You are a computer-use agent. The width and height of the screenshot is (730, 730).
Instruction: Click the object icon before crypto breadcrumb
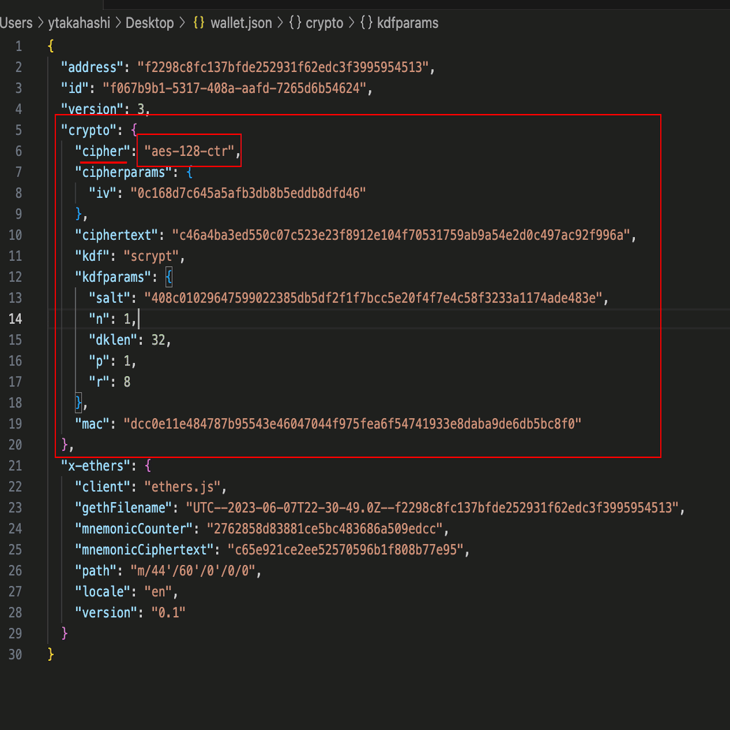294,23
